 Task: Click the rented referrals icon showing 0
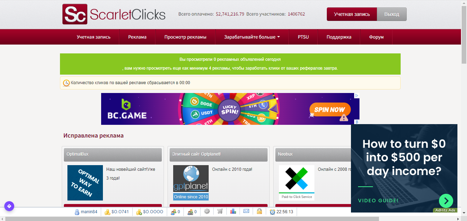(190, 212)
